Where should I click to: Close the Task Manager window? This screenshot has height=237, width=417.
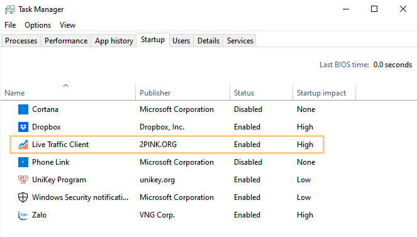pyautogui.click(x=403, y=9)
